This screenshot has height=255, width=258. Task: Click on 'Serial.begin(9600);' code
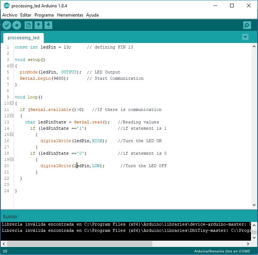(44, 78)
